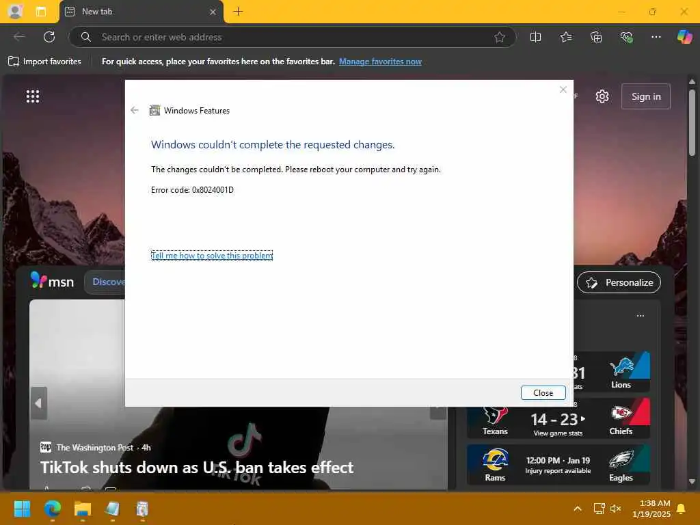700x525 pixels.
Task: Open split screen icon in toolbar
Action: click(535, 37)
